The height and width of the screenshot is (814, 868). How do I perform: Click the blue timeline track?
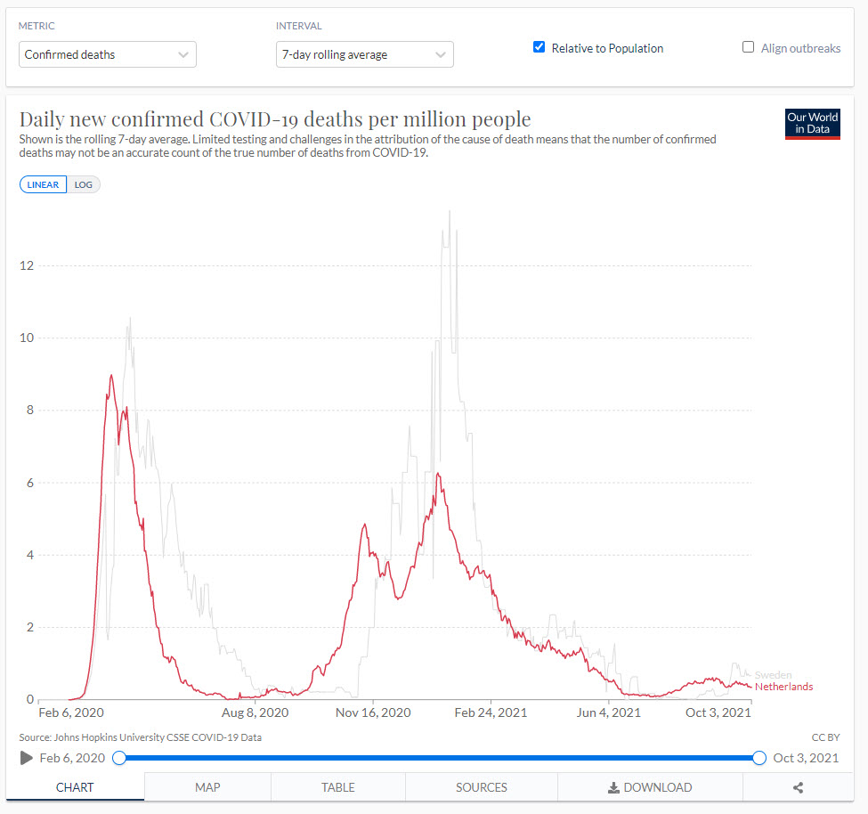point(439,758)
